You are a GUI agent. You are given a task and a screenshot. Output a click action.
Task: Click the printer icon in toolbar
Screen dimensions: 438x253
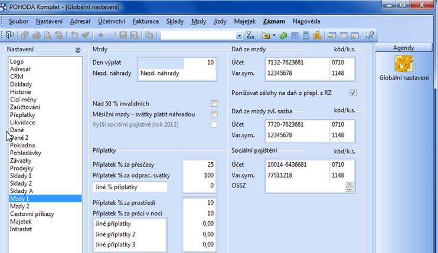37,35
